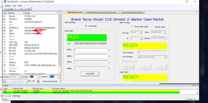This screenshot has width=208, height=103.
Task: Enable the Gift Box Label checkbox
Action: click(153, 27)
